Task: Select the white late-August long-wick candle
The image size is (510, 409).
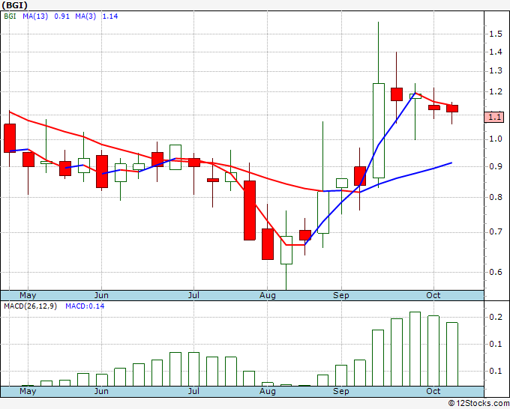Action: click(323, 212)
